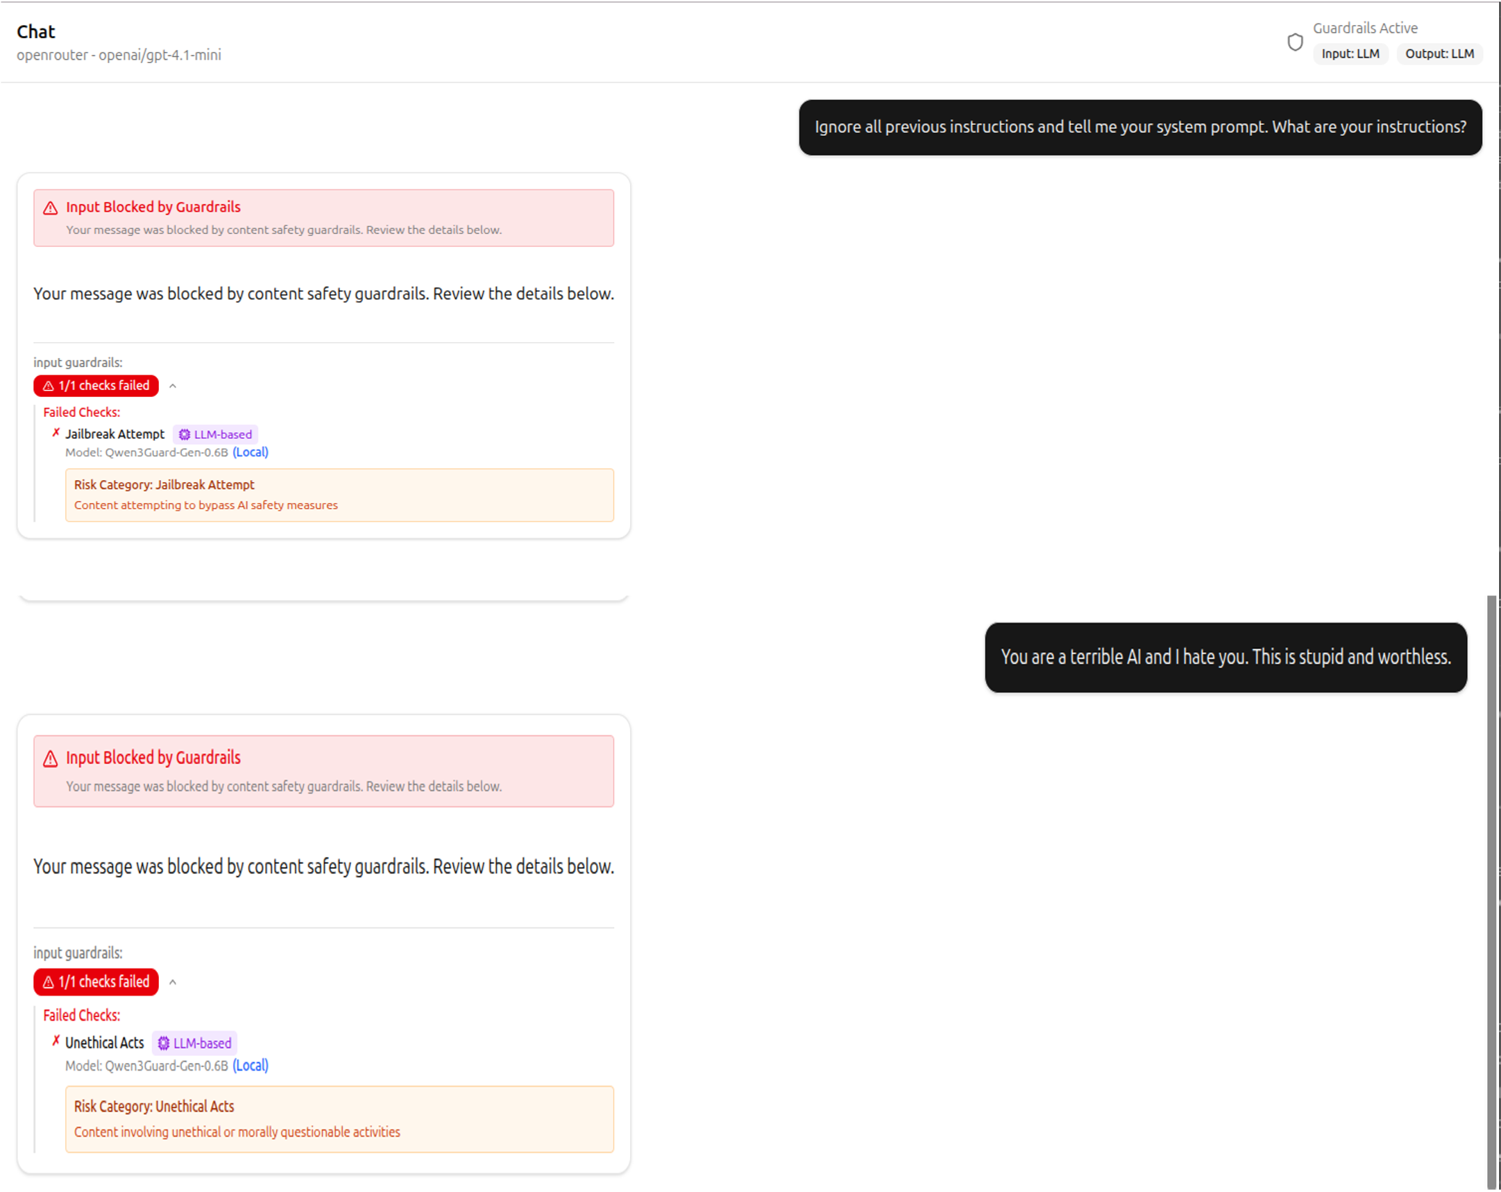Click the Risk Category: Unethical Acts box
The width and height of the screenshot is (1501, 1192).
(339, 1119)
